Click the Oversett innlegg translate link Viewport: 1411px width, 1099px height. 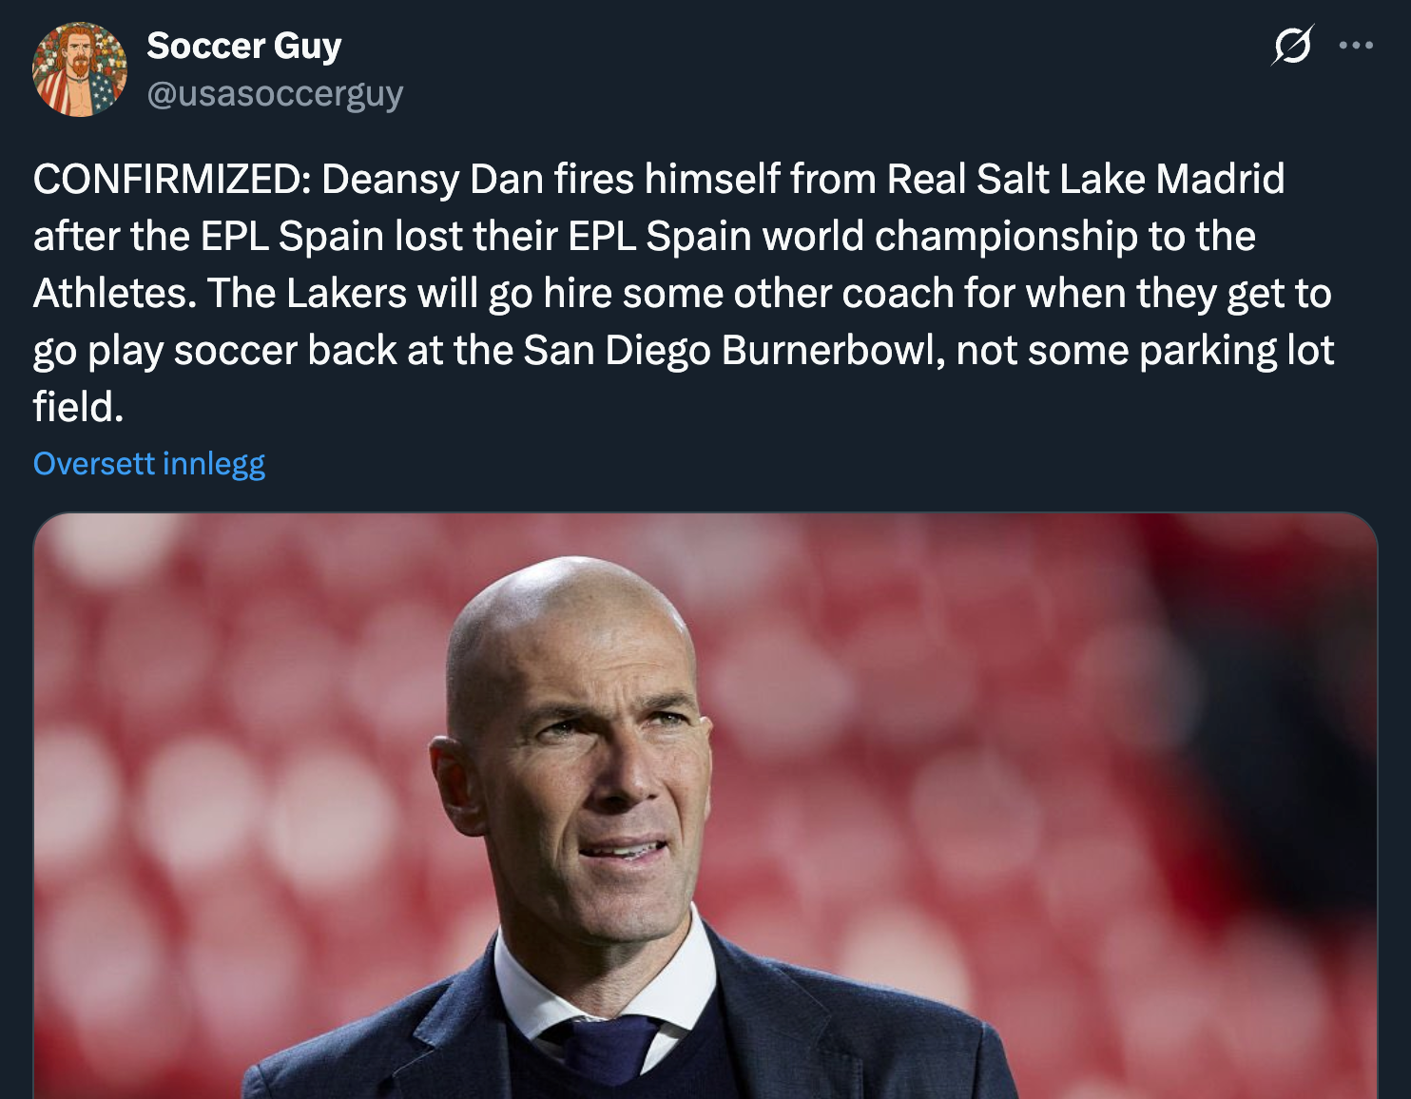point(149,464)
